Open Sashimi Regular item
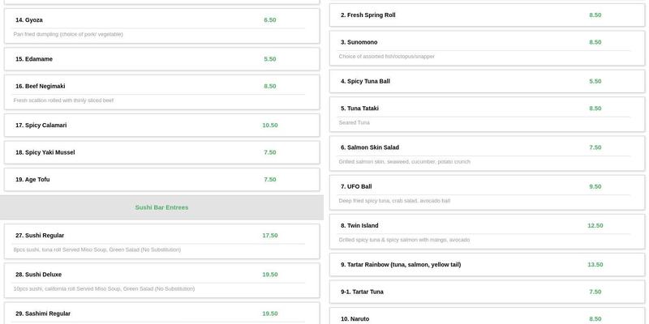Image resolution: width=649 pixels, height=324 pixels. point(161,313)
